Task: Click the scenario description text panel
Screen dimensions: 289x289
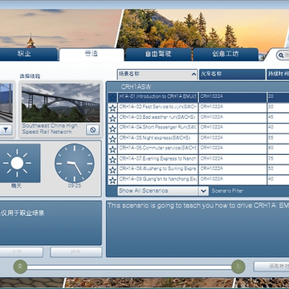Action: point(197,229)
